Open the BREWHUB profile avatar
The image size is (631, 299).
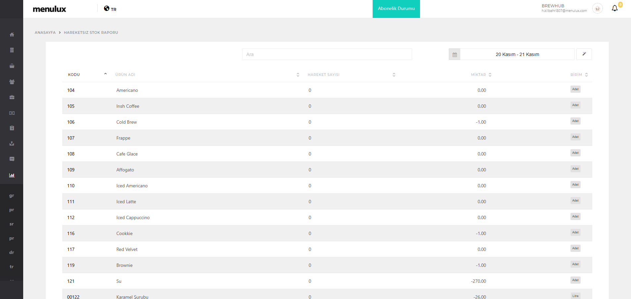(x=597, y=9)
